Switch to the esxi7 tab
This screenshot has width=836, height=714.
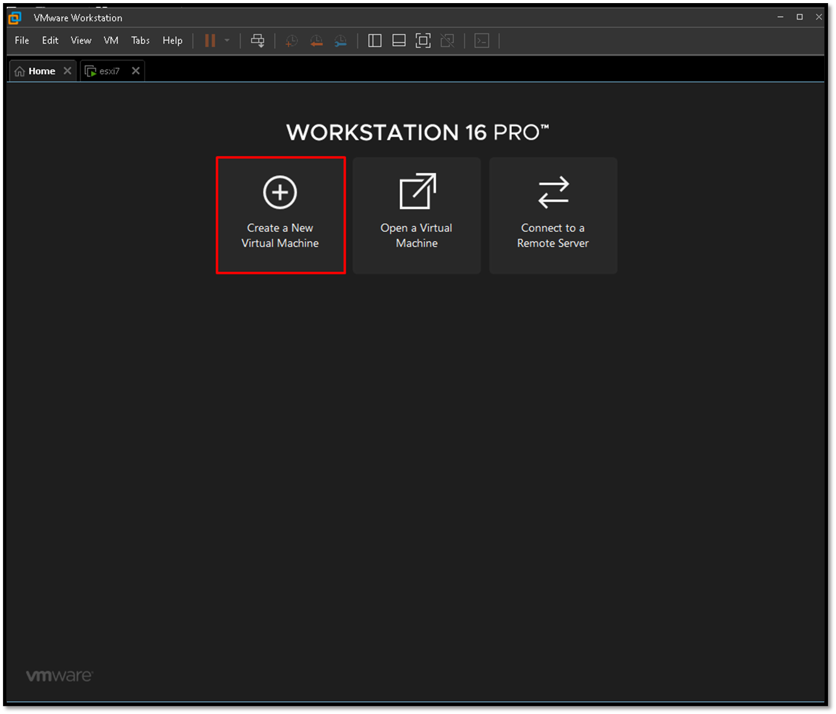click(109, 70)
